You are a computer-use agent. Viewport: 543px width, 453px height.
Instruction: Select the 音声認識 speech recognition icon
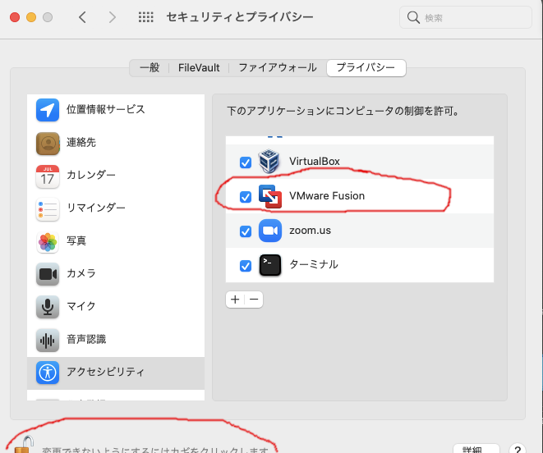[48, 341]
